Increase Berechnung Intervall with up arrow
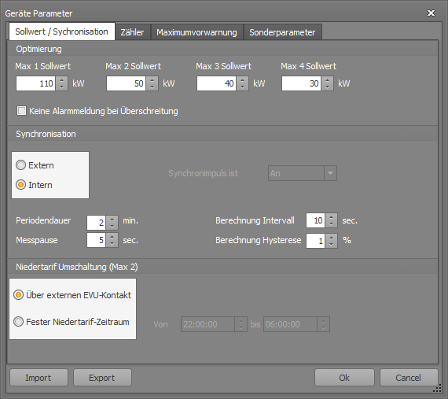This screenshot has height=399, width=448. [x=332, y=217]
